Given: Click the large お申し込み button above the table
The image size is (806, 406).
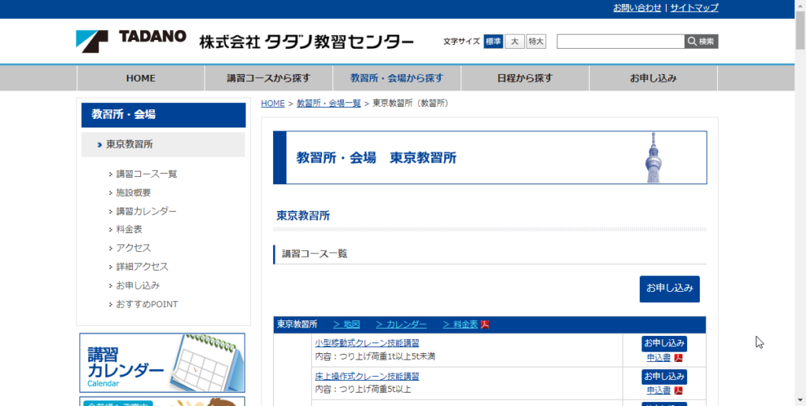Looking at the screenshot, I should (669, 289).
